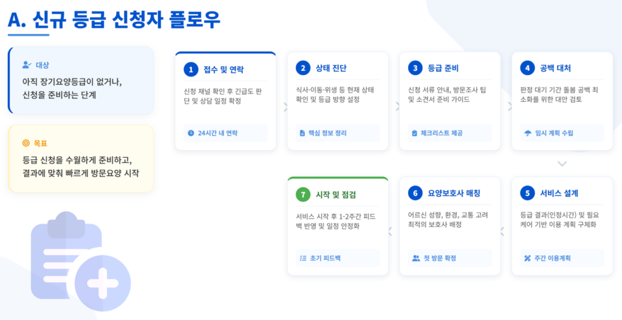Click the clipboard icon beside 체크리스트 제공
The height and width of the screenshot is (320, 622).
coord(414,133)
